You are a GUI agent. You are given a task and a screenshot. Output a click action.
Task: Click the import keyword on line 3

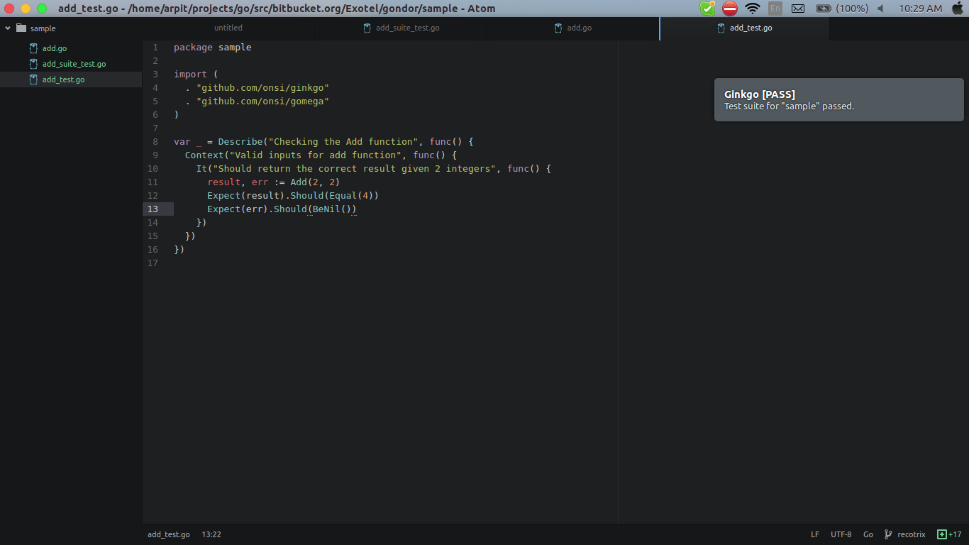point(191,75)
